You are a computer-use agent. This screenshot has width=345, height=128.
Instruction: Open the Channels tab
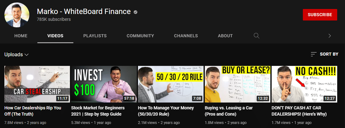click(x=186, y=36)
